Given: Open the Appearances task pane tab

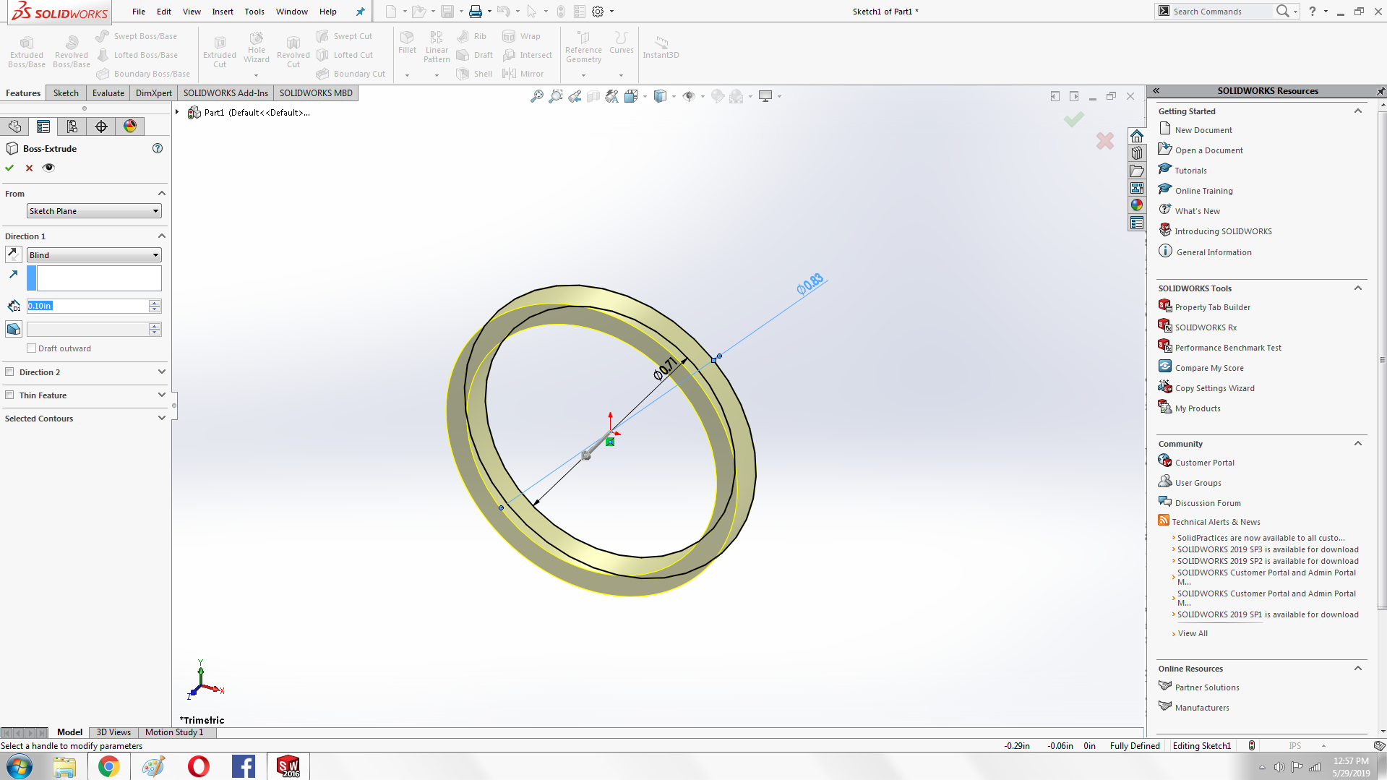Looking at the screenshot, I should click(1137, 205).
